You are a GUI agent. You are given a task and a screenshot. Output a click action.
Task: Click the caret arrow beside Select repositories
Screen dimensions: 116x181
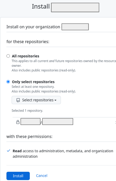(x=56, y=100)
